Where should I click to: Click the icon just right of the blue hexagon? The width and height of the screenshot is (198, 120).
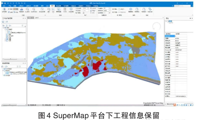137,9
